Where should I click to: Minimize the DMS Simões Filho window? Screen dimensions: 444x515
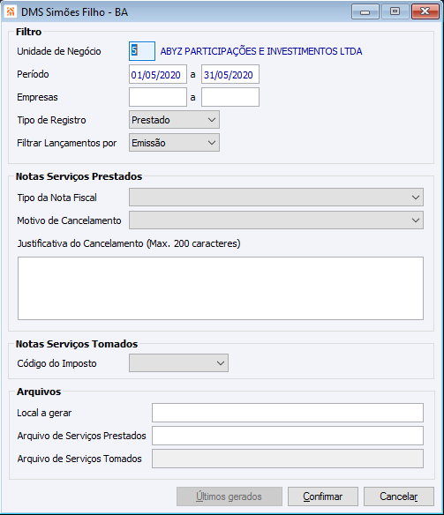coord(365,11)
